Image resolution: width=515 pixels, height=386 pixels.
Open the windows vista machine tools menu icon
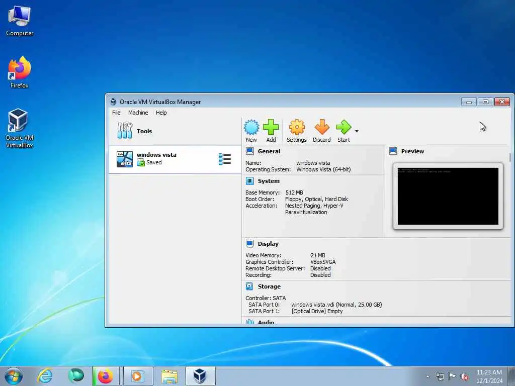pos(225,159)
